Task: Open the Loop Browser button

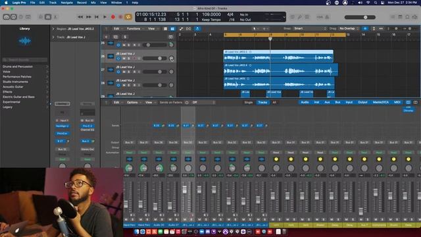Action: click(x=407, y=17)
